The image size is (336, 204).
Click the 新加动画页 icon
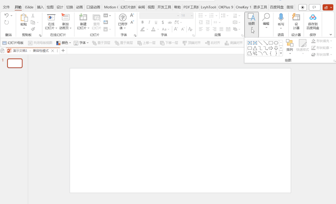pos(65,17)
